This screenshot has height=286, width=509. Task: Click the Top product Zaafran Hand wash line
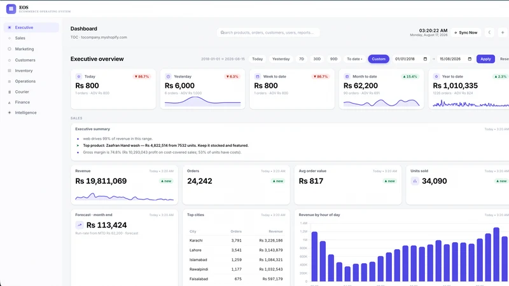tap(165, 146)
